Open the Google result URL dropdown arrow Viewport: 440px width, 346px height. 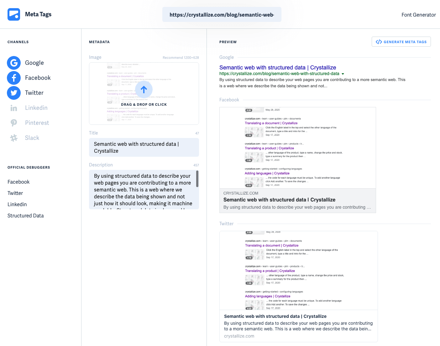(x=343, y=74)
